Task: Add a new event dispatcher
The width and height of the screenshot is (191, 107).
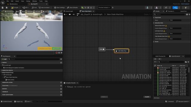Action: pos(61,95)
